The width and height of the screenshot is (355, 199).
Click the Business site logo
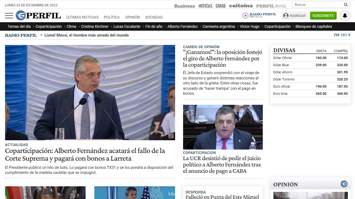click(184, 6)
